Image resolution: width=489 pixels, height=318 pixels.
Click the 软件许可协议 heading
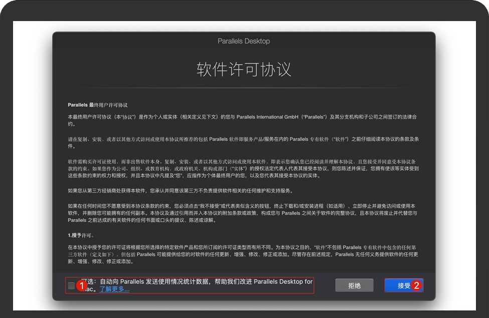(x=244, y=69)
